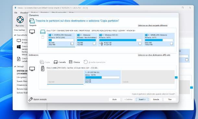This screenshot has height=119, width=198.
Task: Click the Windows logo on SYSTEM_DRV partition
Action: click(50, 35)
